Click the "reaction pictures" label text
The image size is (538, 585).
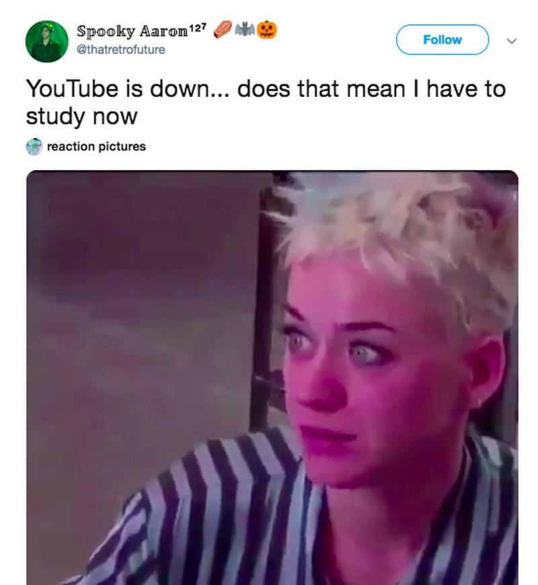point(96,147)
